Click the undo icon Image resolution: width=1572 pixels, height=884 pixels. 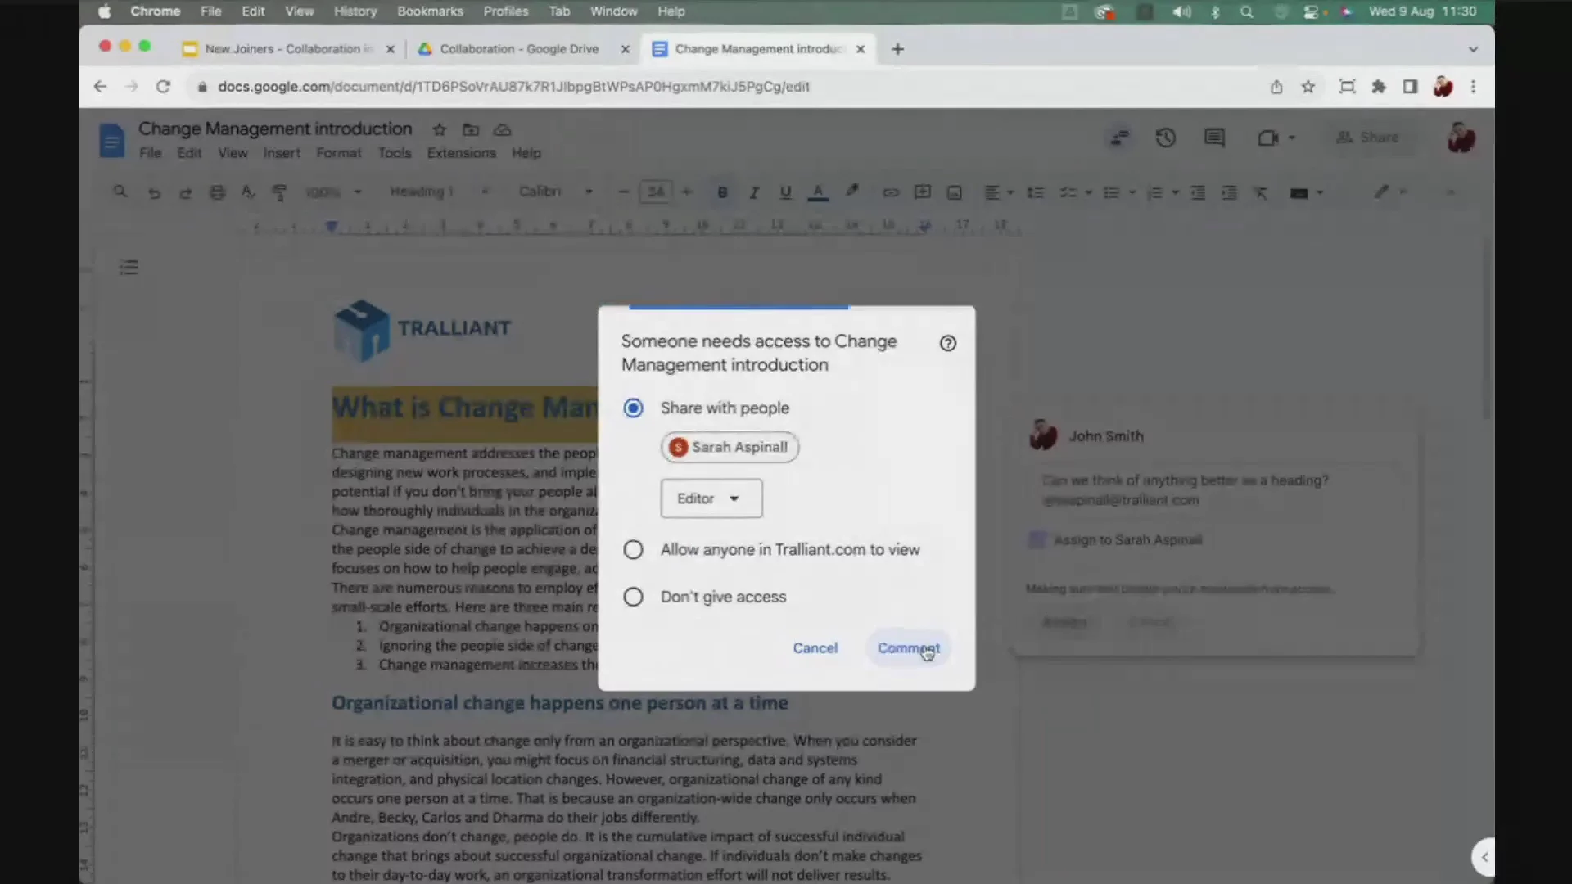click(154, 192)
